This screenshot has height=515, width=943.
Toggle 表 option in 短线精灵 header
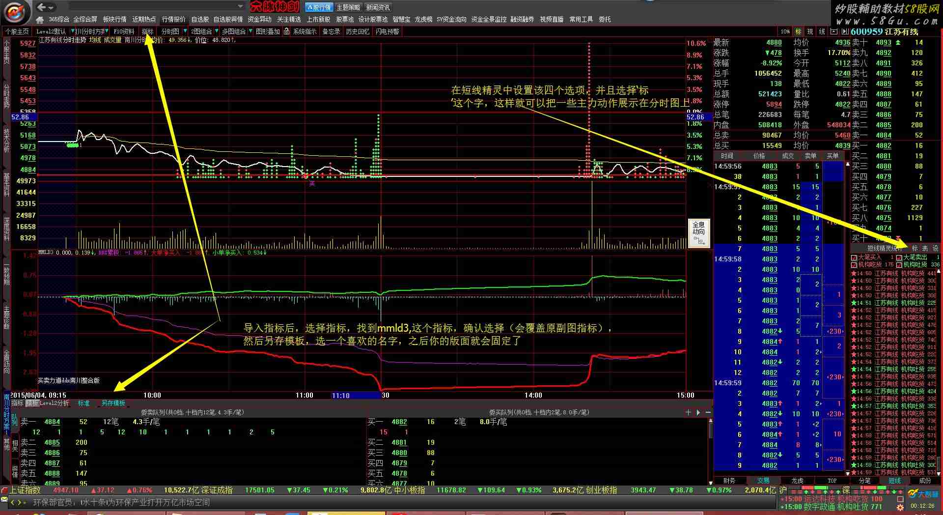click(925, 249)
